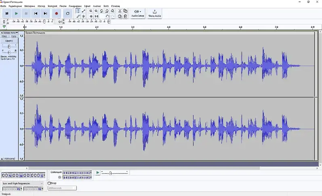The image size is (322, 196).
Task: Cut selection with the scissors icon
Action: pyautogui.click(x=120, y=11)
